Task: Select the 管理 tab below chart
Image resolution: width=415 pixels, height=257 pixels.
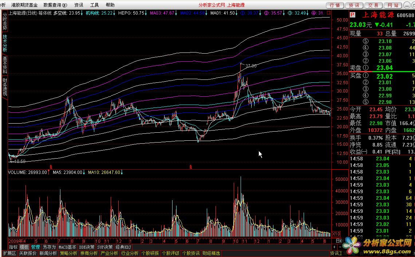Action: [x=35, y=247]
